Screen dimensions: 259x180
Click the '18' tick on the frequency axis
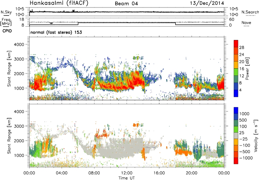coord(22,19)
